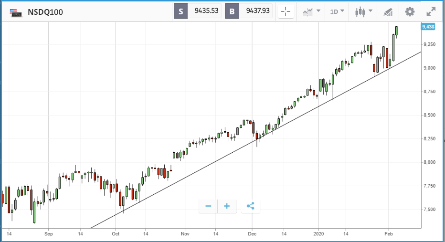Open the 1D timeframe dropdown
Viewport: 445px width, 242px height.
click(x=337, y=12)
